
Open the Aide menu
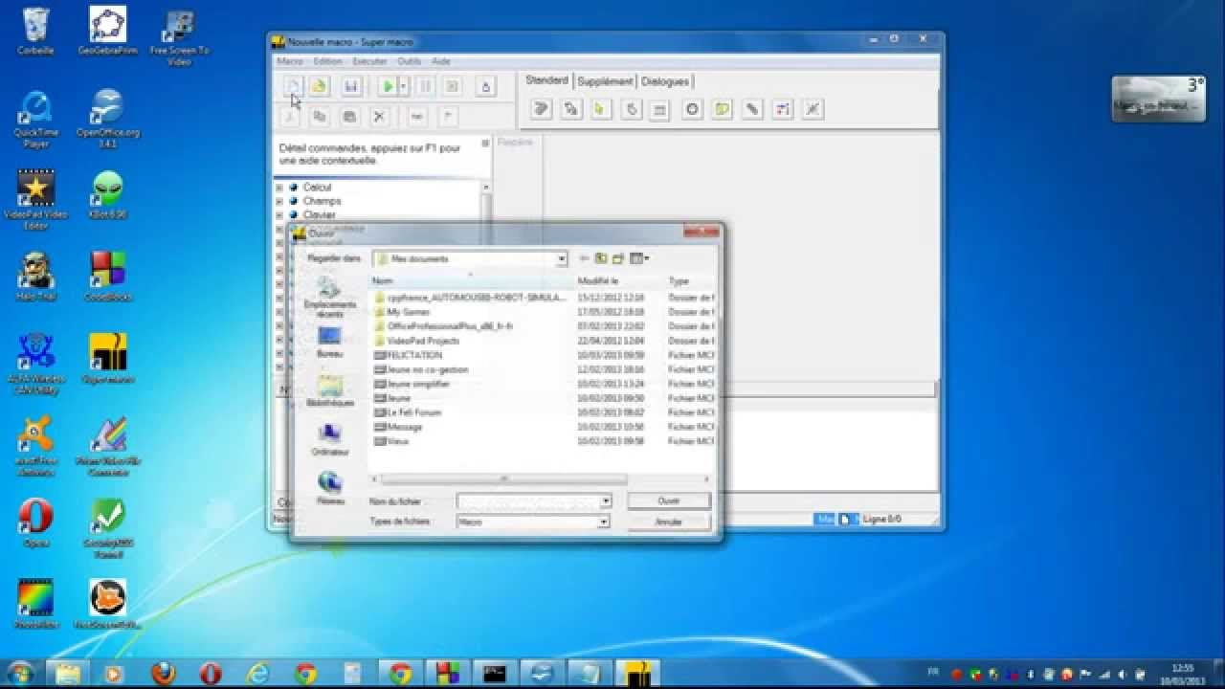[x=440, y=61]
